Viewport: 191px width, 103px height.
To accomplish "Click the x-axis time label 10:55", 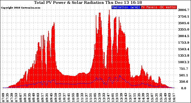I will pos(73,98).
